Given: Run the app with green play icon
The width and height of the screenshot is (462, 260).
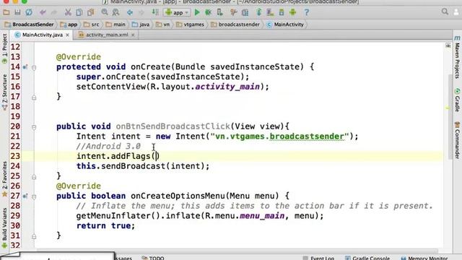Looking at the screenshot, I should [197, 12].
